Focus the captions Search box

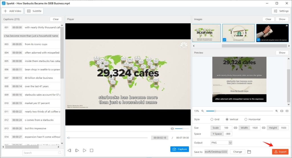(42, 153)
